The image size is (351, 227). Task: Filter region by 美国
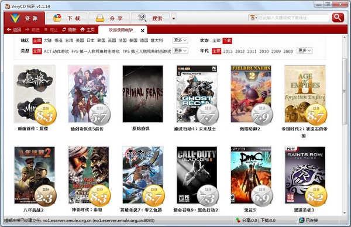pos(80,40)
